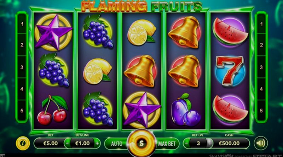The width and height of the screenshot is (283, 157).
Task: Set maximum wager with MAX BET button
Action: 167,144
